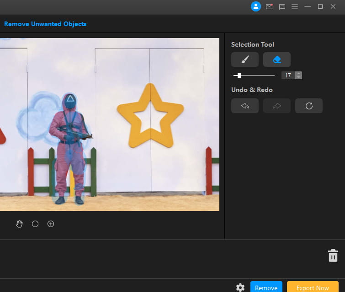The height and width of the screenshot is (292, 345).
Task: Redo the selection stroke
Action: coord(277,106)
